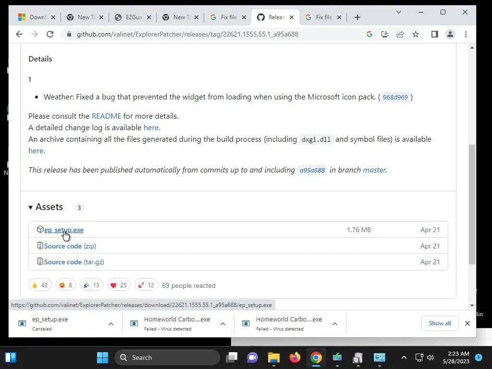Download Source code (tar.gz)
Viewport: 492px width, 369px height.
click(74, 262)
